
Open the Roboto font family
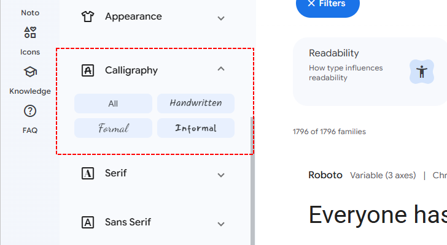click(x=325, y=175)
